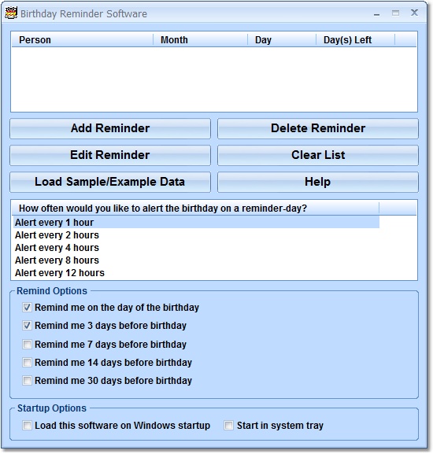The width and height of the screenshot is (433, 454).
Task: Uncheck Remind me on the day of birthday
Action: 27,307
